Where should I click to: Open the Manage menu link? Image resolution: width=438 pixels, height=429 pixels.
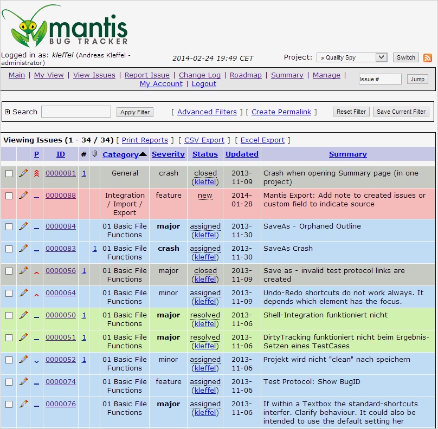tap(326, 75)
